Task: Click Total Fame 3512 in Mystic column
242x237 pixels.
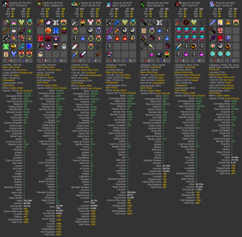Action: pyautogui.click(x=53, y=235)
